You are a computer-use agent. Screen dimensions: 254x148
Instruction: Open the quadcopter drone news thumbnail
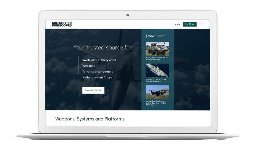(x=157, y=92)
